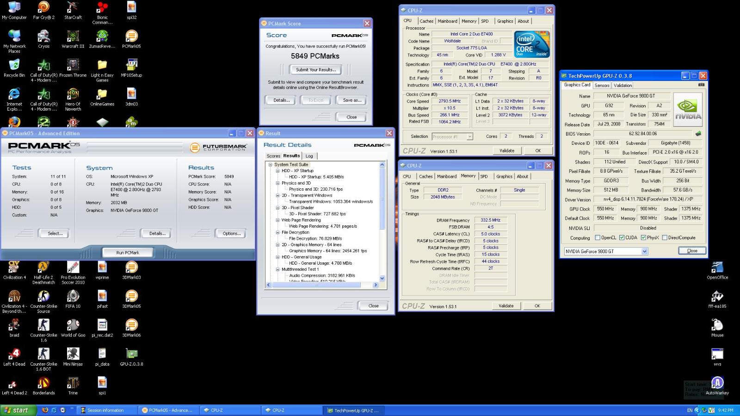This screenshot has height=416, width=740.
Task: Open the Civilization 4 desktop icon
Action: [x=14, y=271]
